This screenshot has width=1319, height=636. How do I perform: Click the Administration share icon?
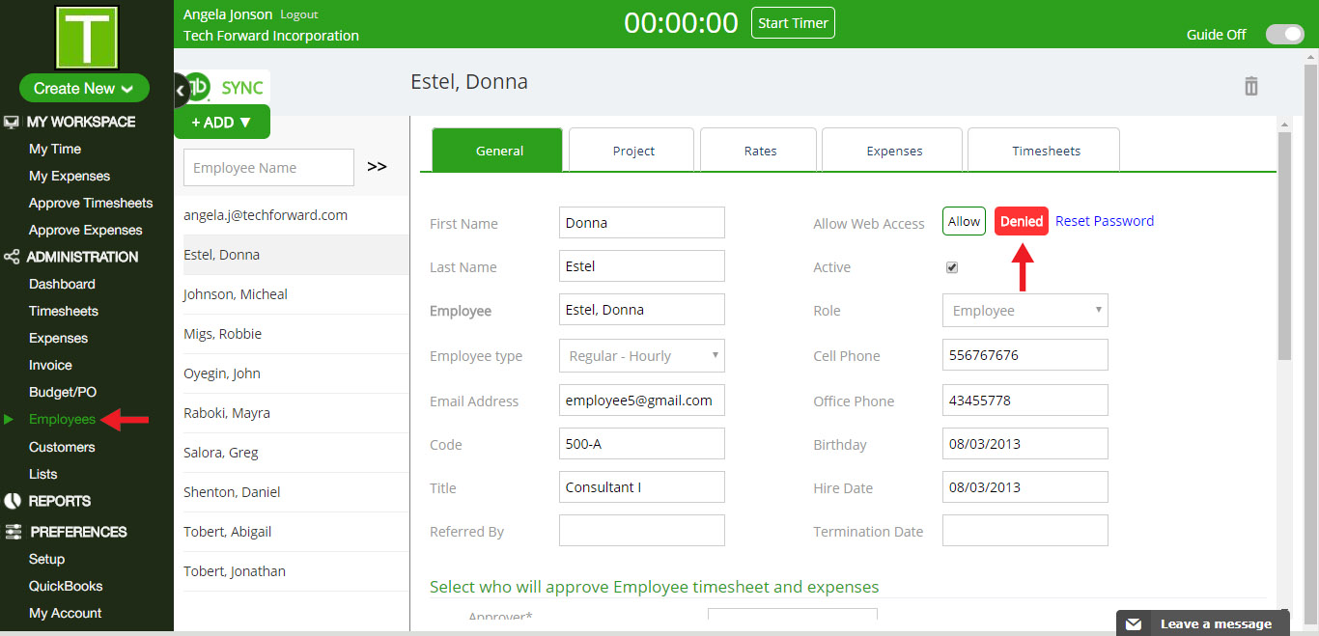click(x=12, y=258)
